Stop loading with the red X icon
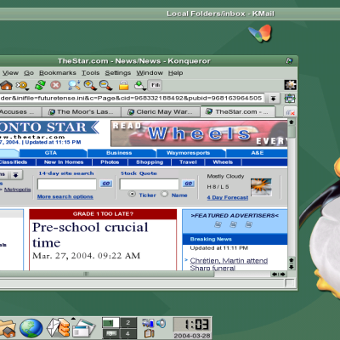 click(x=56, y=85)
